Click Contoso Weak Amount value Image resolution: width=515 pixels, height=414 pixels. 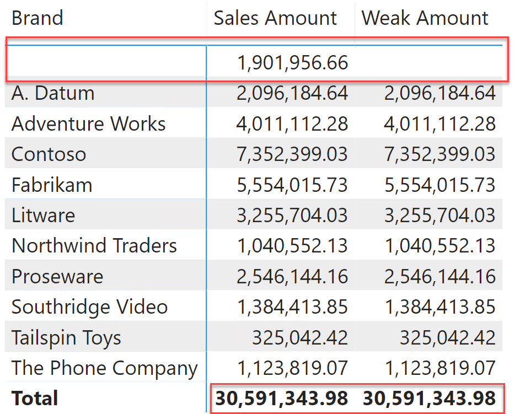pyautogui.click(x=440, y=154)
